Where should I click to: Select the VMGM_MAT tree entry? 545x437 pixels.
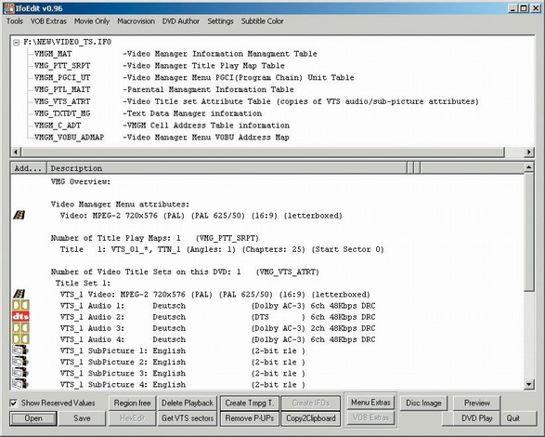tap(53, 54)
